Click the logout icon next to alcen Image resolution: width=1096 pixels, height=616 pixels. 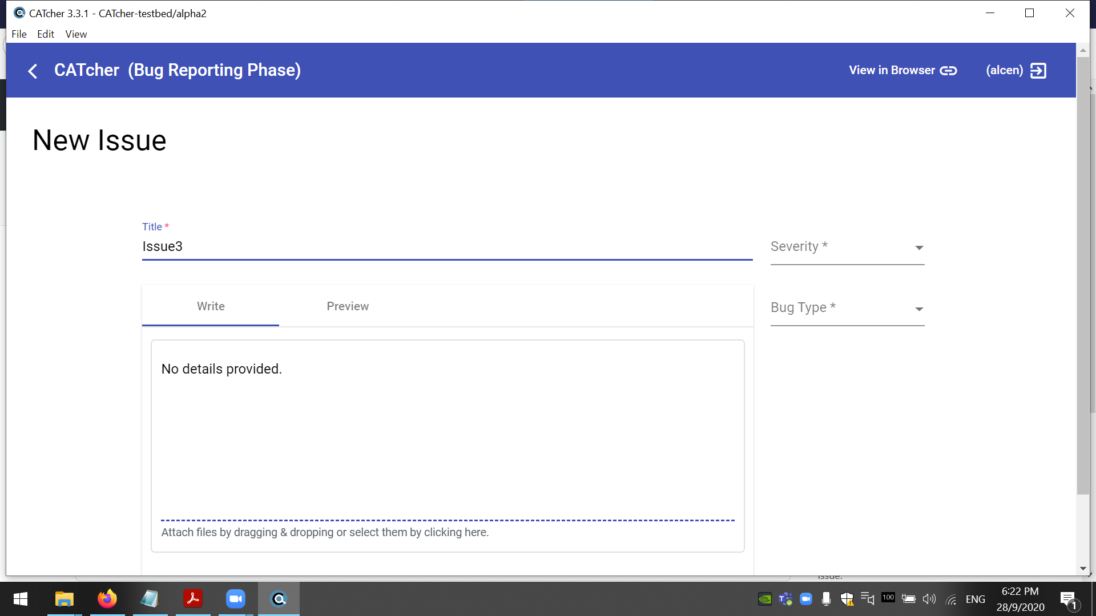click(x=1038, y=71)
